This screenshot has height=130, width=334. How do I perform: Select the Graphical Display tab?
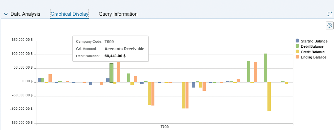click(x=69, y=14)
